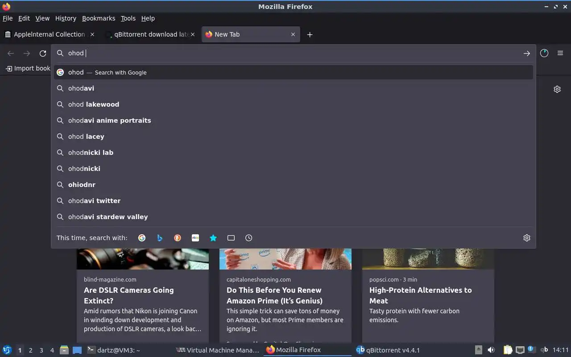Go forward one page

point(27,53)
